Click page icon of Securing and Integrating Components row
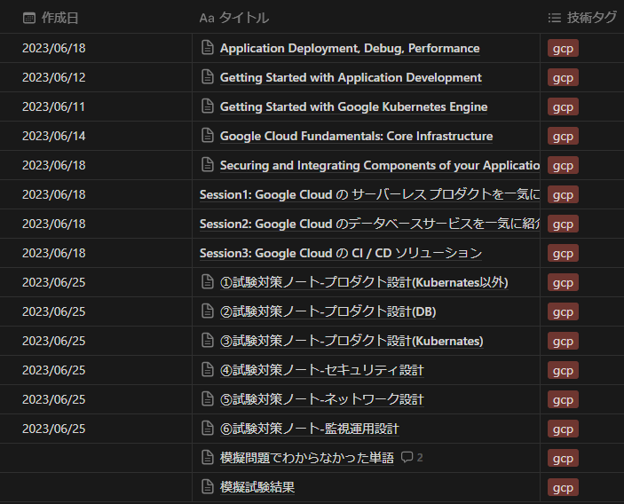Screen dimensions: 624x504 (208, 165)
